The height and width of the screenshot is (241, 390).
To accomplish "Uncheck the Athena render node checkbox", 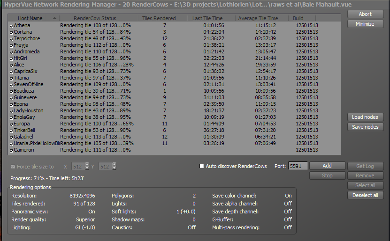I will point(11,26).
